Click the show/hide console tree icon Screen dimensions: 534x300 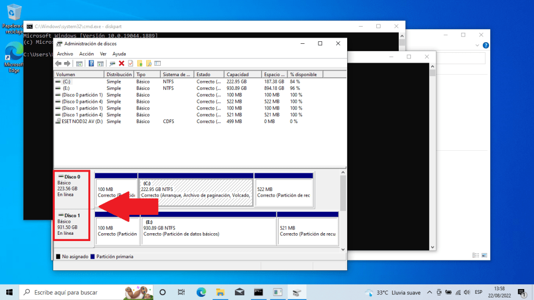tap(79, 64)
